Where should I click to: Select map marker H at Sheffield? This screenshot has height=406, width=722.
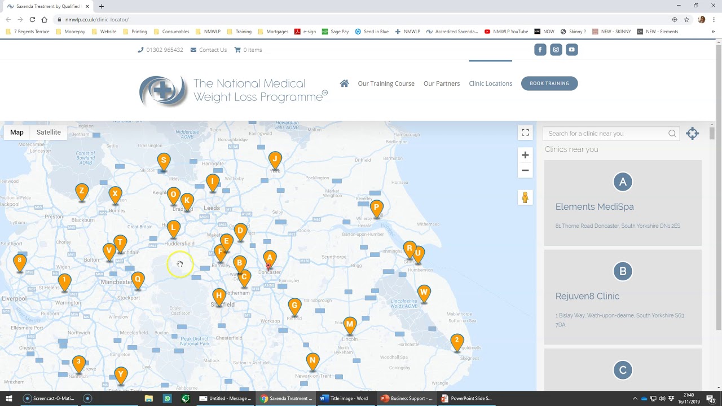pos(219,297)
